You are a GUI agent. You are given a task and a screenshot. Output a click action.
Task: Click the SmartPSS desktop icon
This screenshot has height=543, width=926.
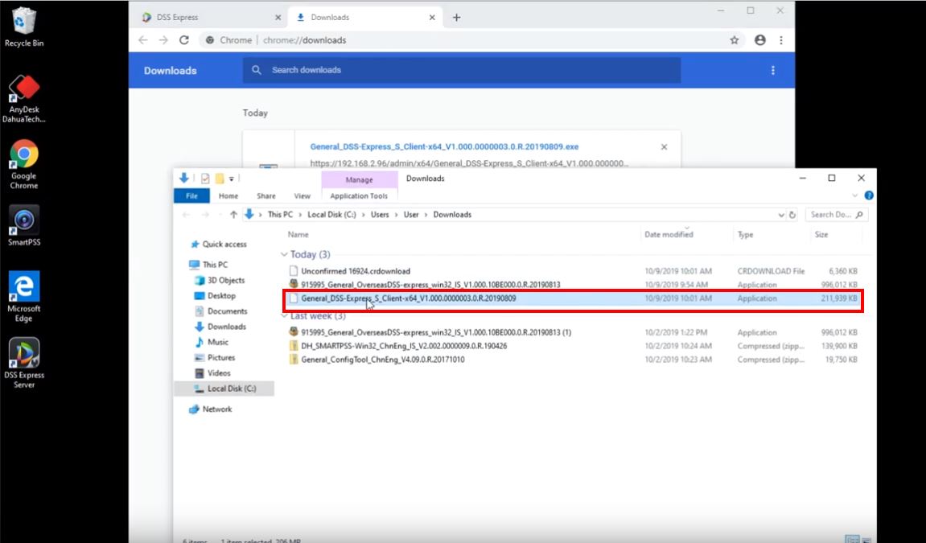click(x=24, y=223)
